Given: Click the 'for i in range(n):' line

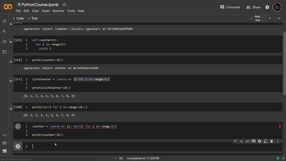Looking at the screenshot, I should click(51, 44).
